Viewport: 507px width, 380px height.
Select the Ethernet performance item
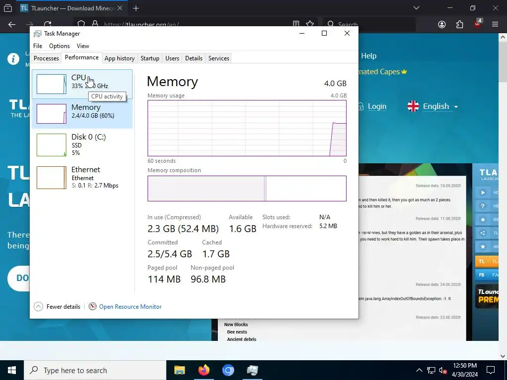coord(82,178)
